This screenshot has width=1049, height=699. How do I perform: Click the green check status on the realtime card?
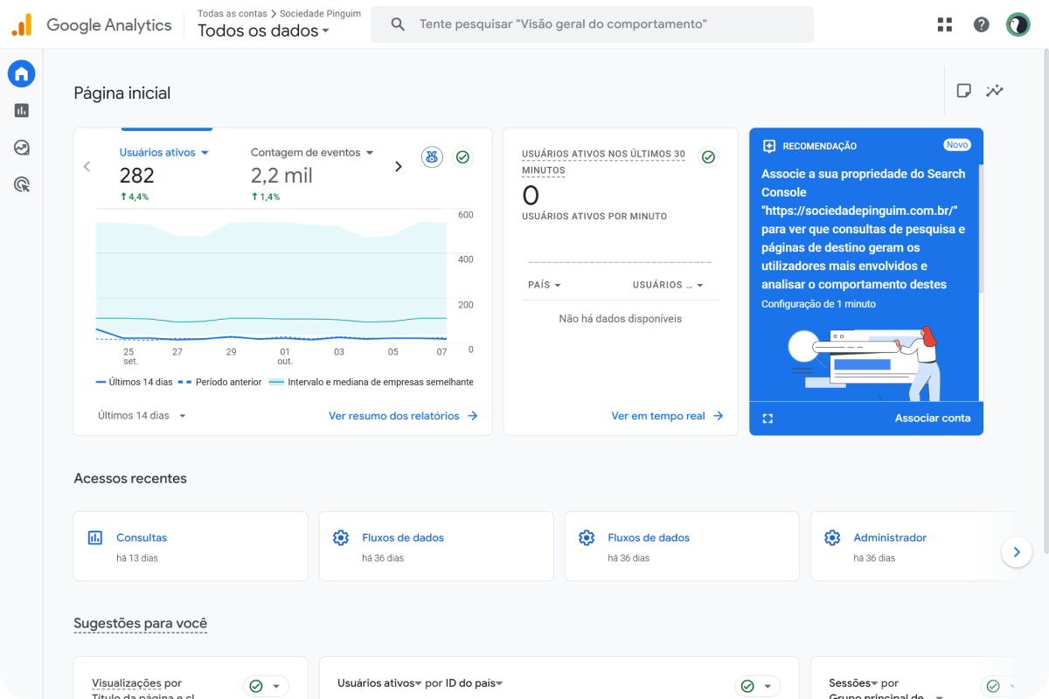click(708, 157)
